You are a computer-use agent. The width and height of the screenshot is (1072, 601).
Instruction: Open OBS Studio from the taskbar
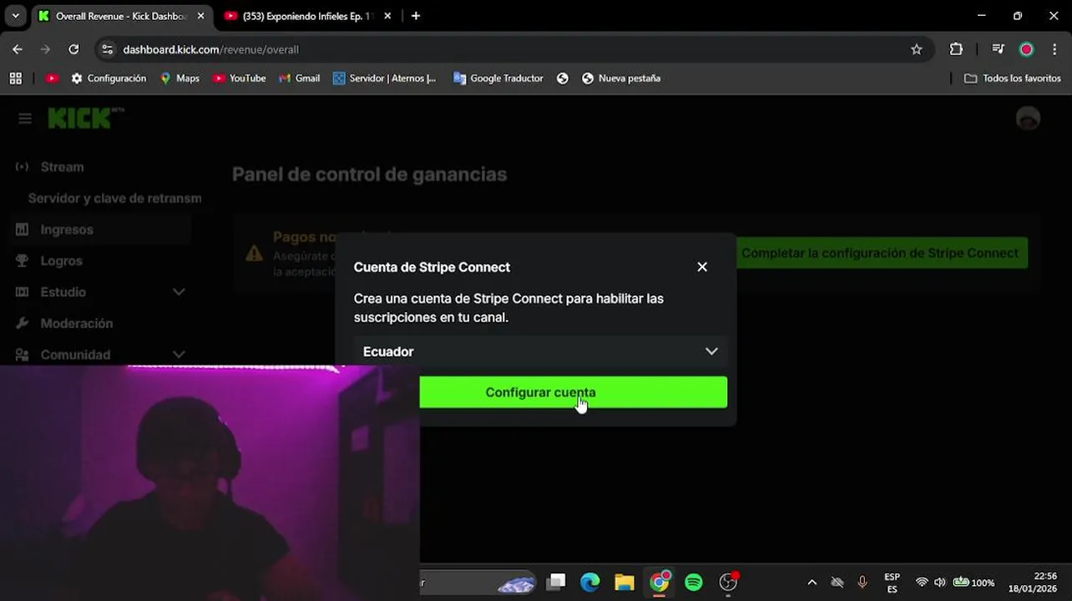[729, 582]
